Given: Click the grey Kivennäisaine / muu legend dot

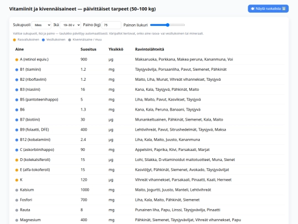Looking at the screenshot, I should click(x=70, y=40).
